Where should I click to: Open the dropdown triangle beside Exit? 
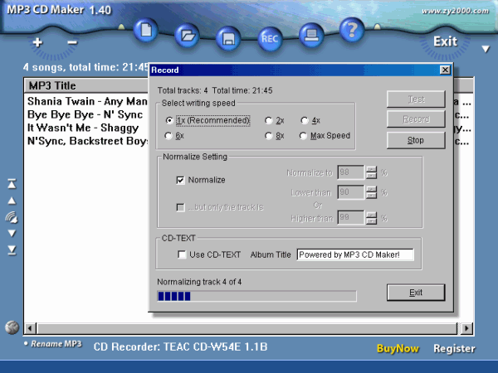486,49
